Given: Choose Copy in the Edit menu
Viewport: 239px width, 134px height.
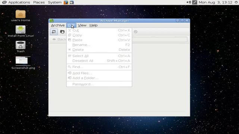Looking at the screenshot, I should 99,35.
